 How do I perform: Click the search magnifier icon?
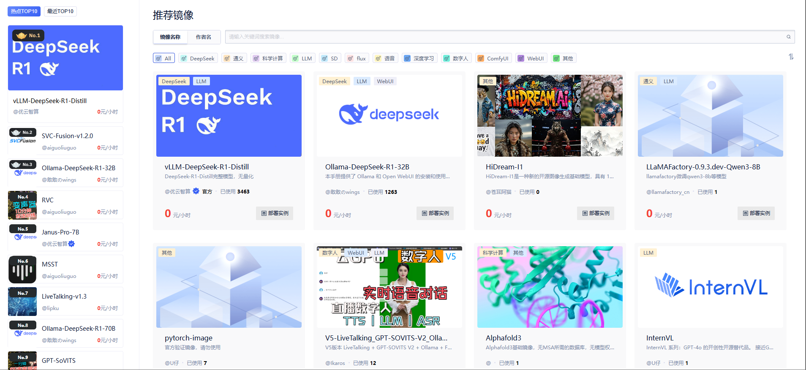788,37
